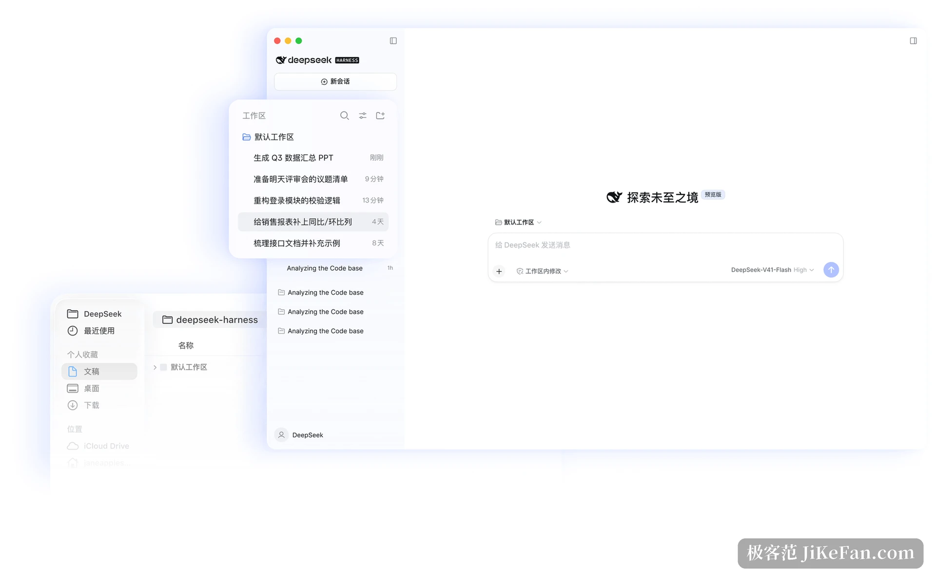Sort by 名称 column header in Finder

pyautogui.click(x=186, y=345)
